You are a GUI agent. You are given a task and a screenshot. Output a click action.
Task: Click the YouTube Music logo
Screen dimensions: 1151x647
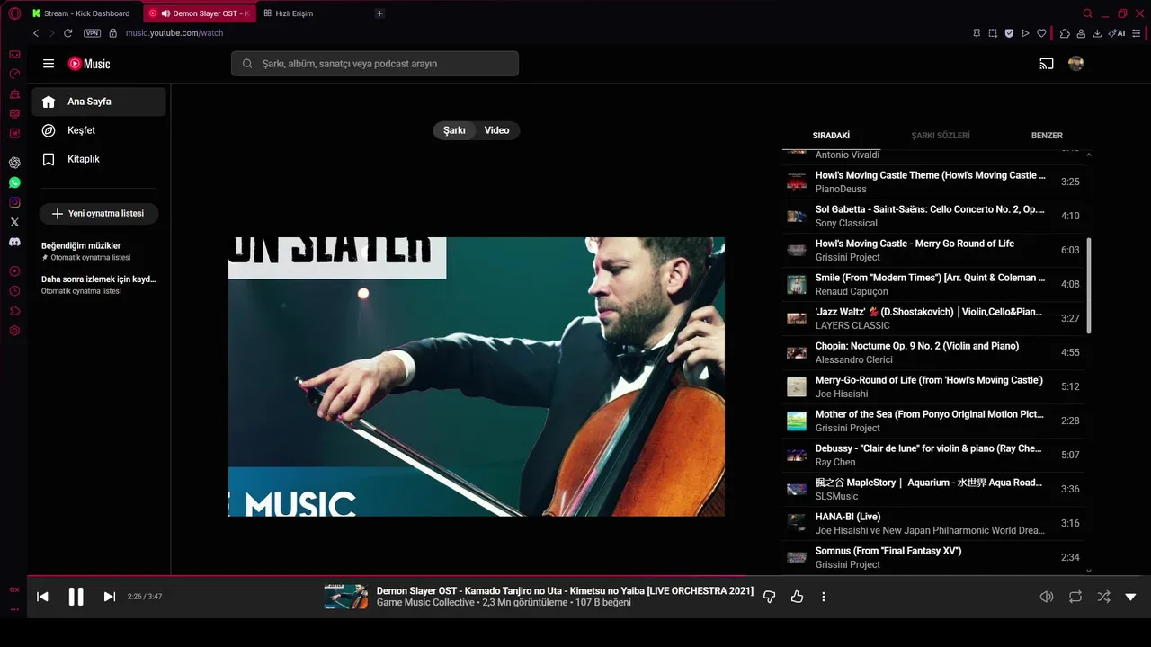(x=89, y=64)
